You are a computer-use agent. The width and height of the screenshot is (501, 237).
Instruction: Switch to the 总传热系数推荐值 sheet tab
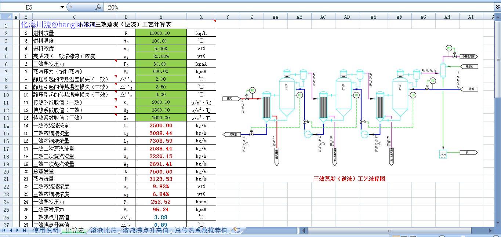201,230
